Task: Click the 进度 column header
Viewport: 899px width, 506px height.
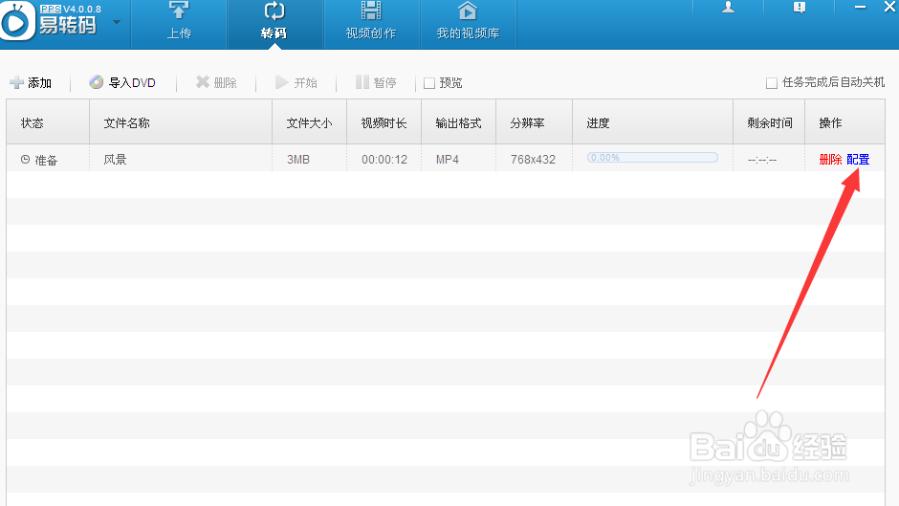Action: pyautogui.click(x=653, y=122)
